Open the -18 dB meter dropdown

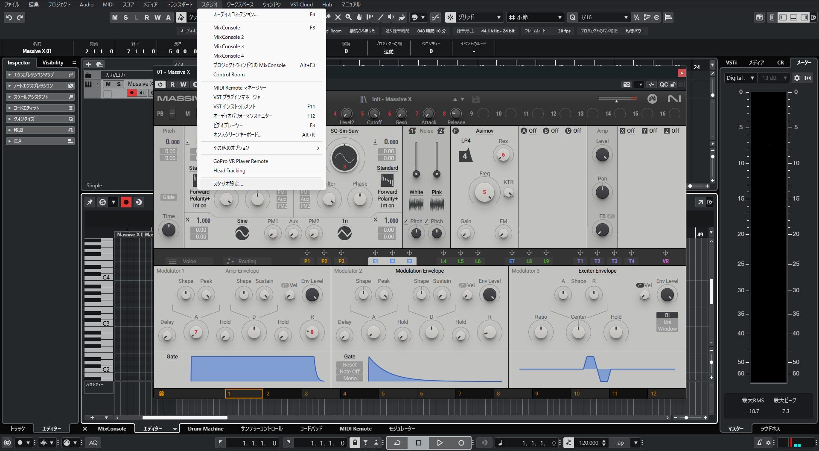click(773, 78)
